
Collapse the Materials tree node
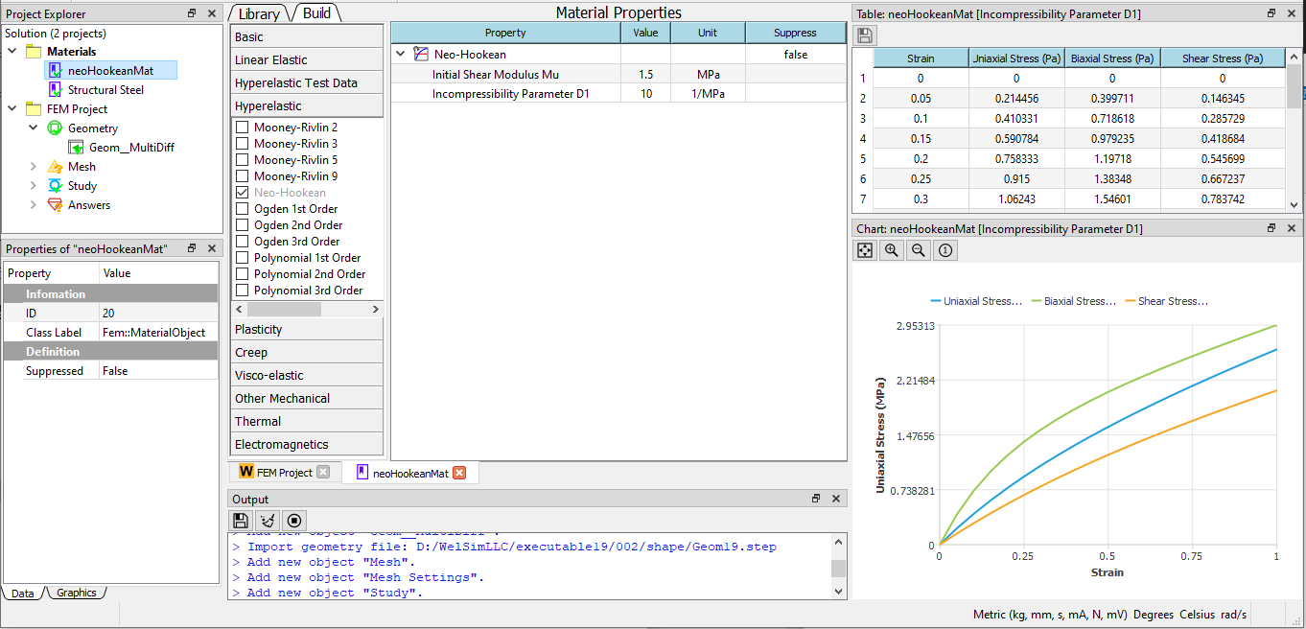coord(12,51)
